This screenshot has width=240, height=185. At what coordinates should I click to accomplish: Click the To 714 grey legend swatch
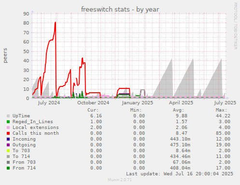pyautogui.click(x=8, y=157)
